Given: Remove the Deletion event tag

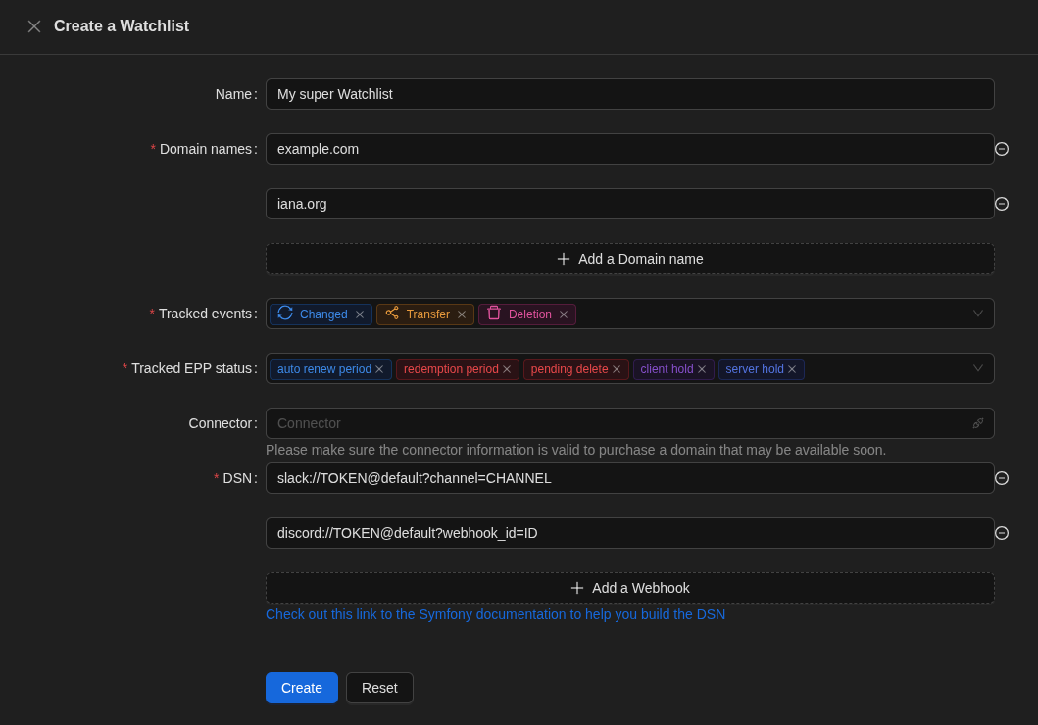Looking at the screenshot, I should tap(564, 314).
